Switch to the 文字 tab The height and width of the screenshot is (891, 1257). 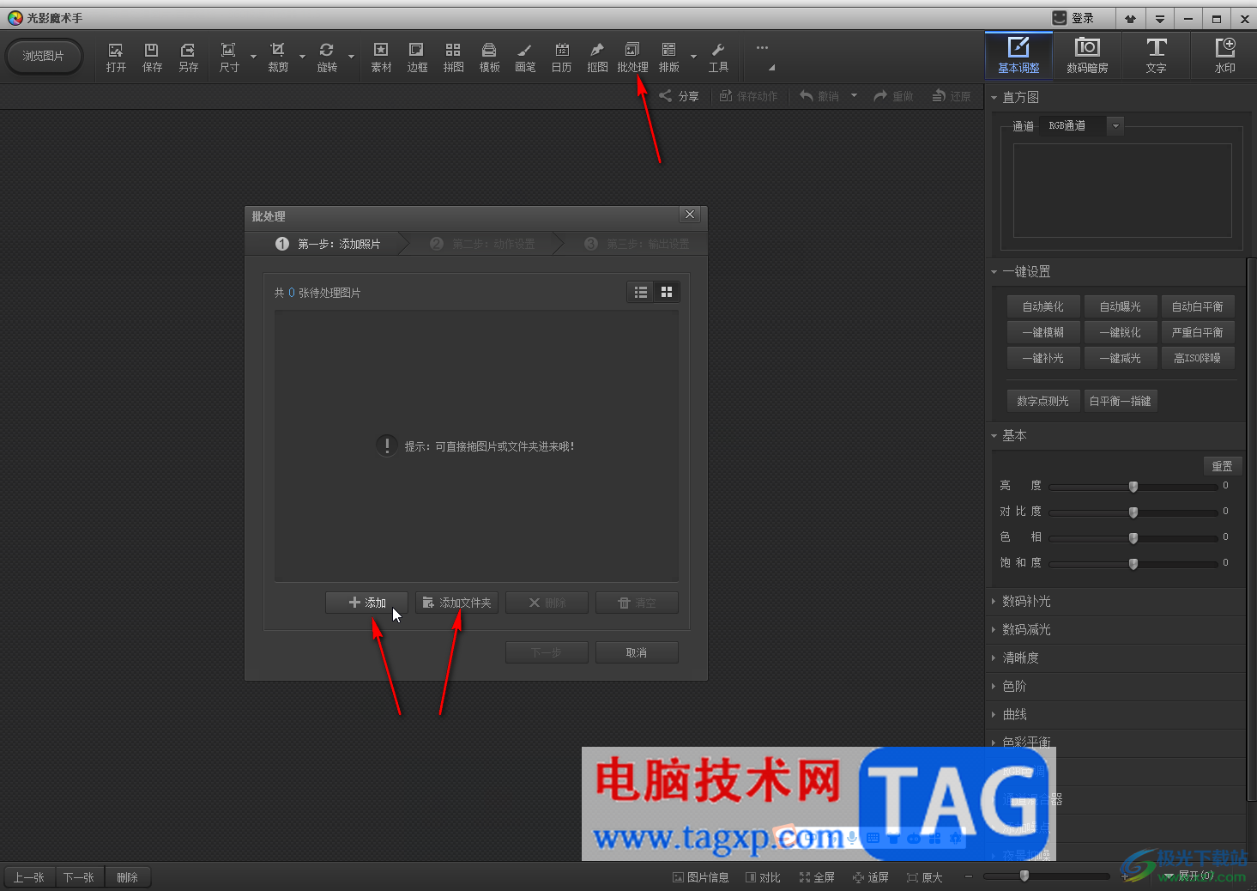click(x=1156, y=55)
